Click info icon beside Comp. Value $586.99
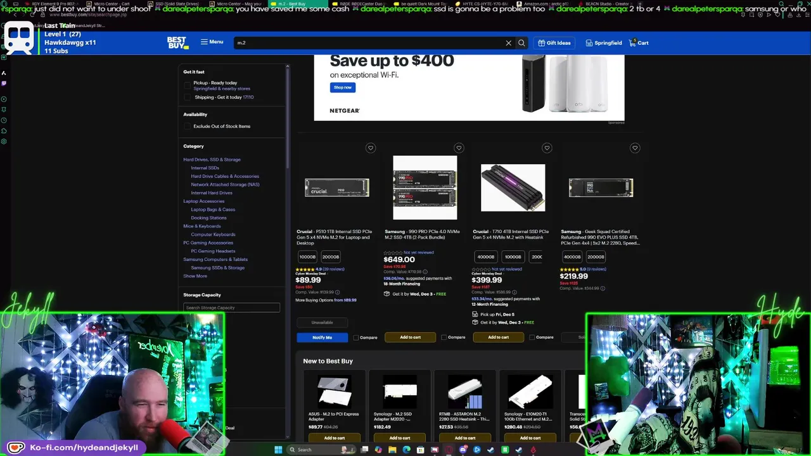 [x=514, y=293]
